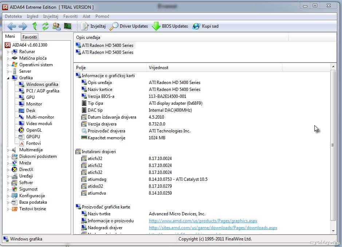Screen dimensions: 342x247
Task: Open AMD graphics product information link
Action: click(203, 221)
